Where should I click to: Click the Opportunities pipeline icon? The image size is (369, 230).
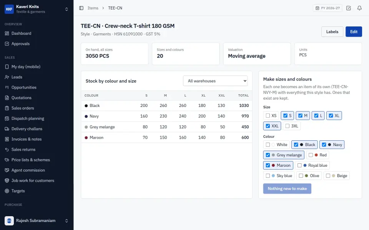coord(7,87)
